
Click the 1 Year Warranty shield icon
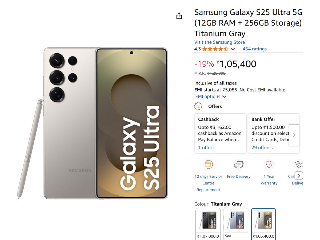[269, 165]
